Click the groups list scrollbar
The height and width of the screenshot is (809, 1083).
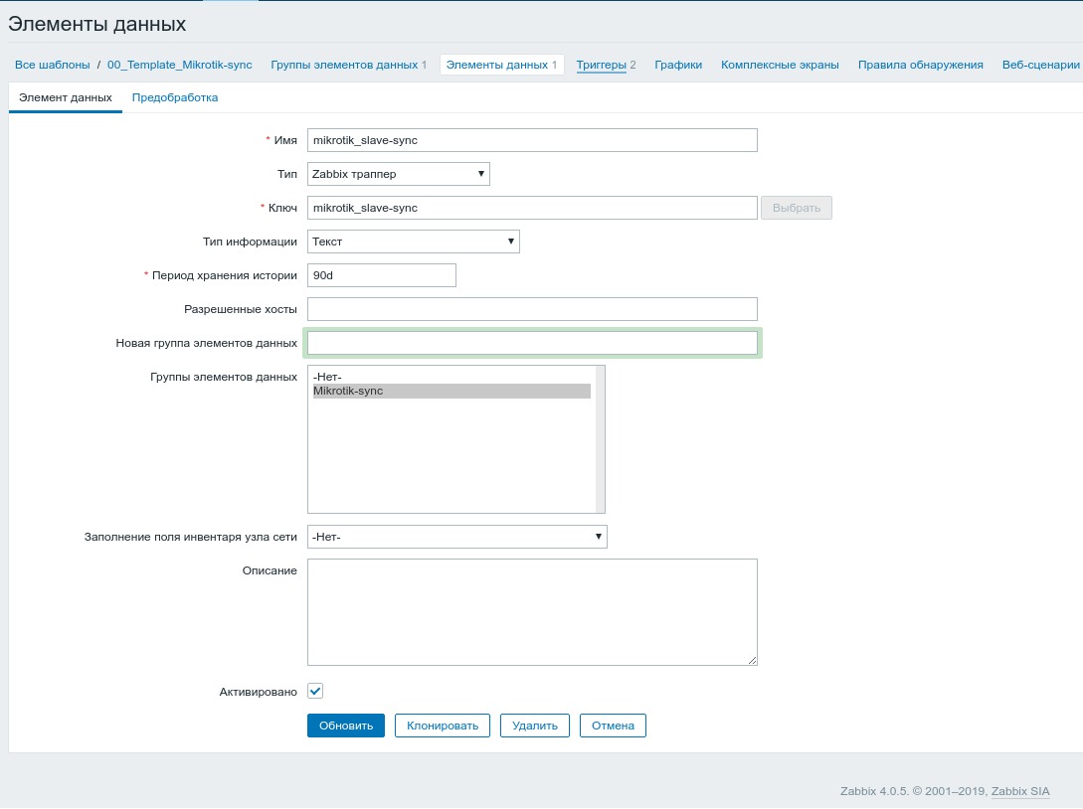pyautogui.click(x=600, y=439)
